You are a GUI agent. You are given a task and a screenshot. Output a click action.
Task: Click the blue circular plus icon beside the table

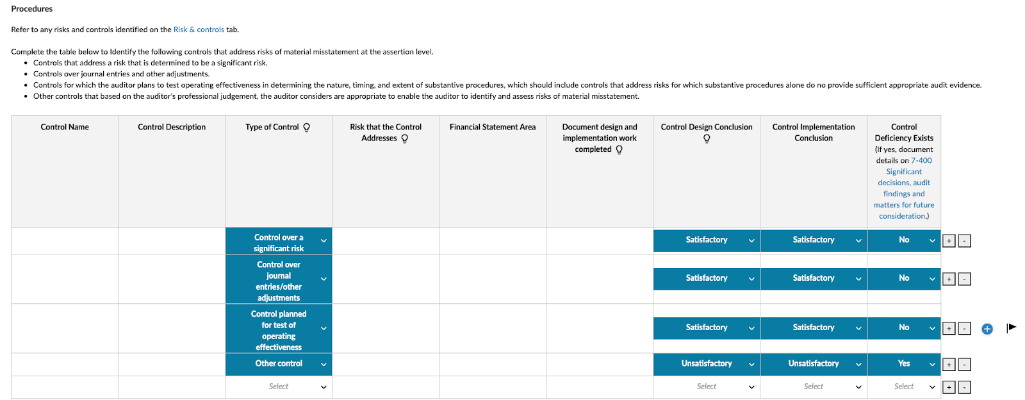[x=987, y=329]
